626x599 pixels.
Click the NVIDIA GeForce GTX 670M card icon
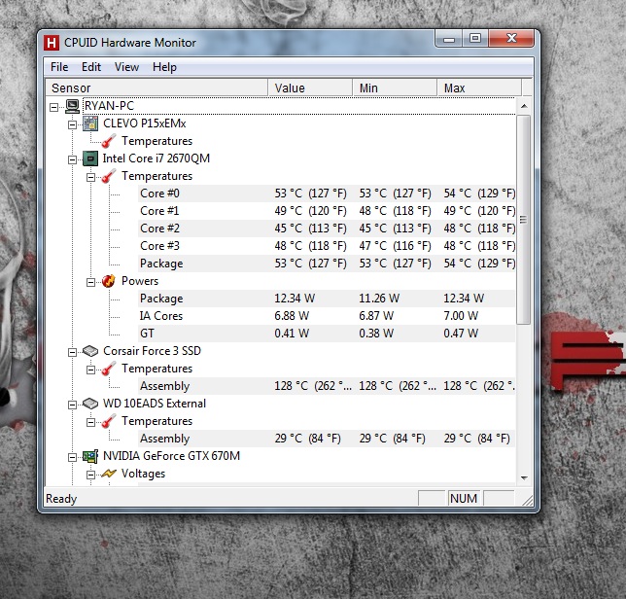[x=90, y=456]
